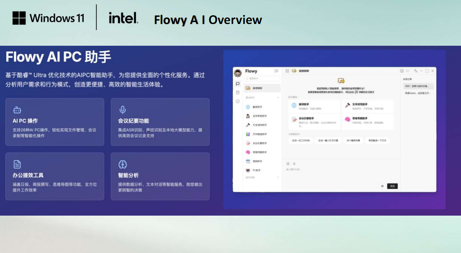
Task: Select PC助手 in the sidebar
Action: tap(262, 170)
